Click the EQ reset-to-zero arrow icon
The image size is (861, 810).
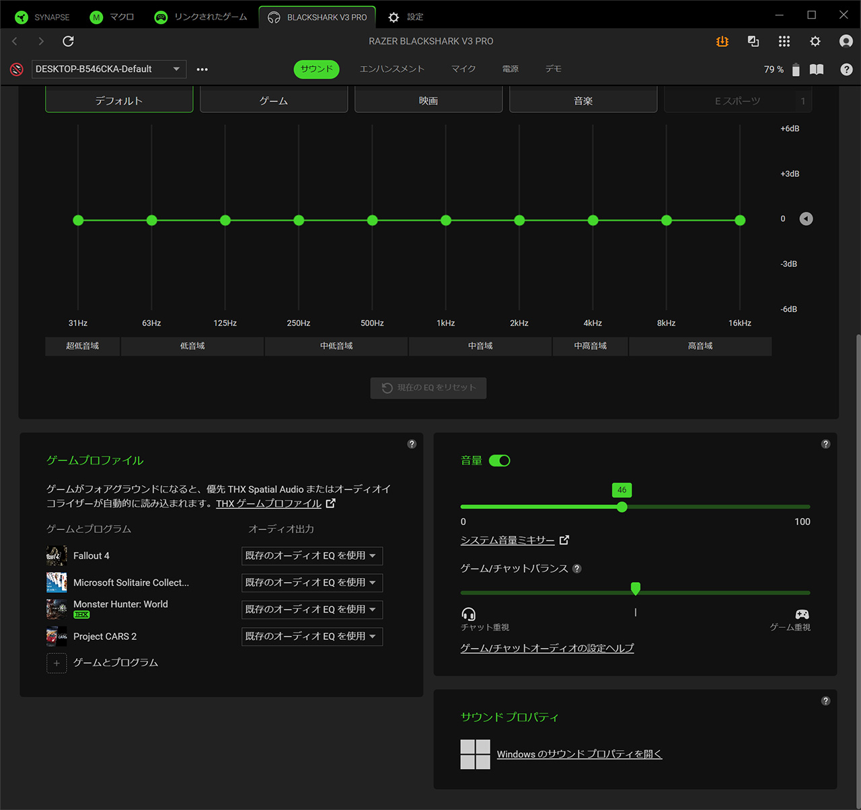pos(806,219)
